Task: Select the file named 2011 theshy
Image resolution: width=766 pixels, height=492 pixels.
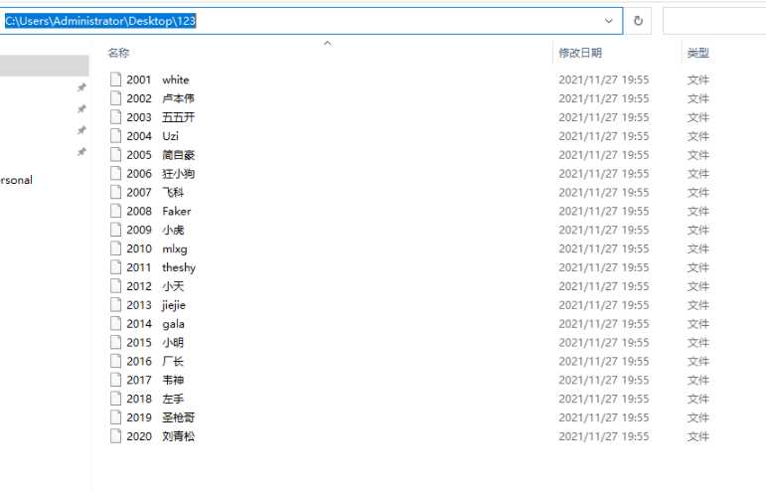Action: coord(161,267)
